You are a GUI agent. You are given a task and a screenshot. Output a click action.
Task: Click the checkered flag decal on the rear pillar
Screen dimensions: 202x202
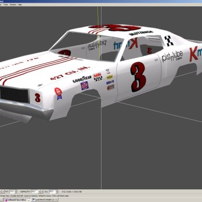pos(169,41)
